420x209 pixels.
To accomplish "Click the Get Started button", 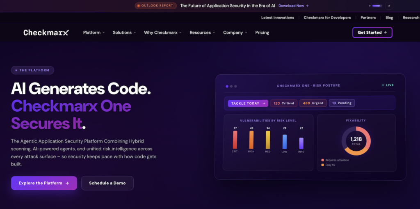I will [x=372, y=32].
